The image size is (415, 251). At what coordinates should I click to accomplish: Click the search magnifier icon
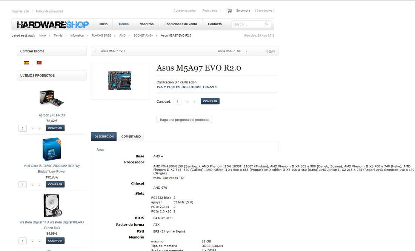click(x=266, y=24)
